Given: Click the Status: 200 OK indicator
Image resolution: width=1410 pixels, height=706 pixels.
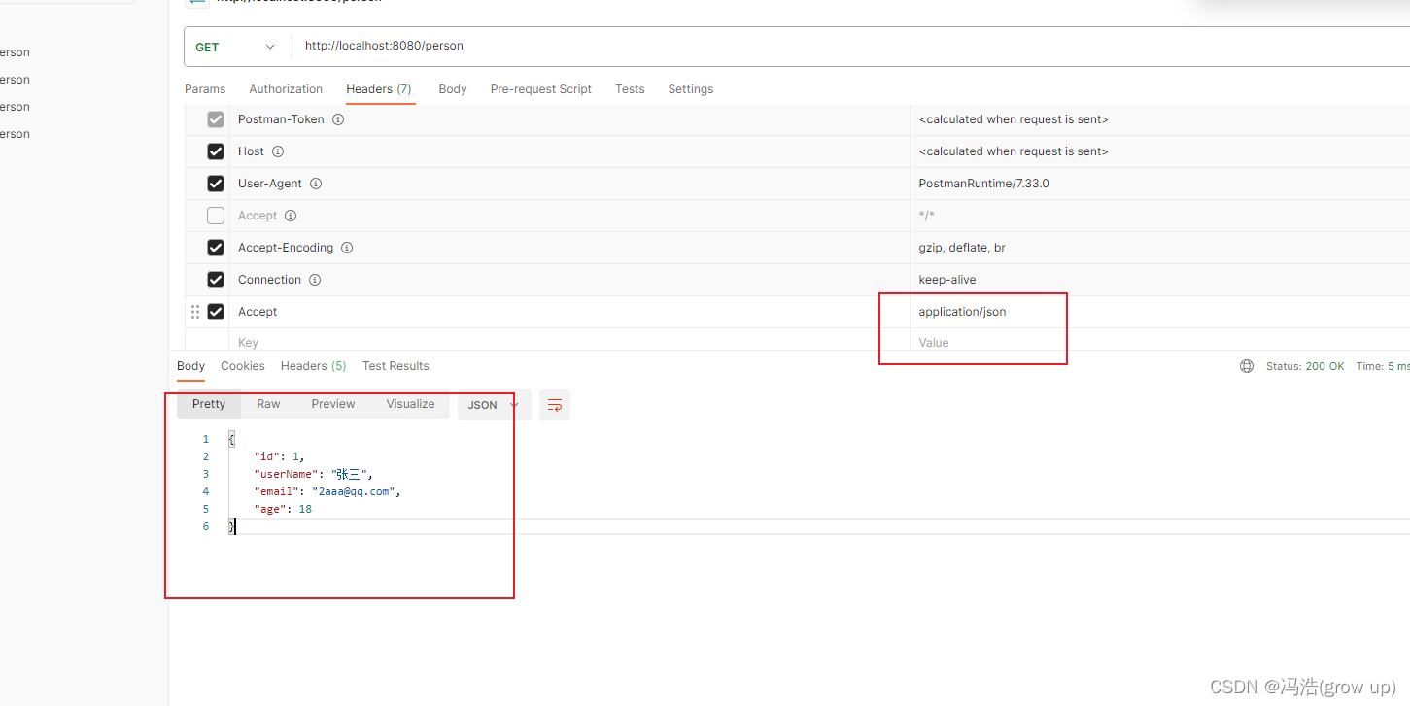Looking at the screenshot, I should (1305, 366).
